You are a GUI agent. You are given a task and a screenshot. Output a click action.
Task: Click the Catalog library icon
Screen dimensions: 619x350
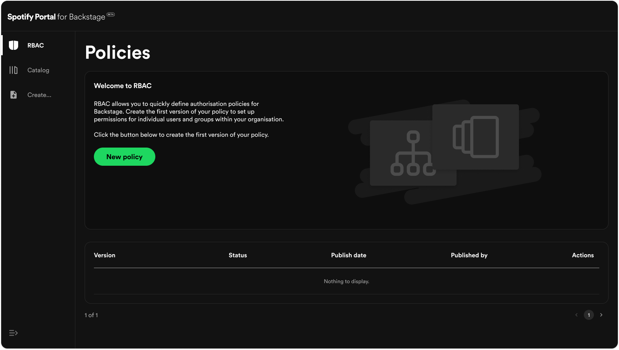pyautogui.click(x=14, y=70)
